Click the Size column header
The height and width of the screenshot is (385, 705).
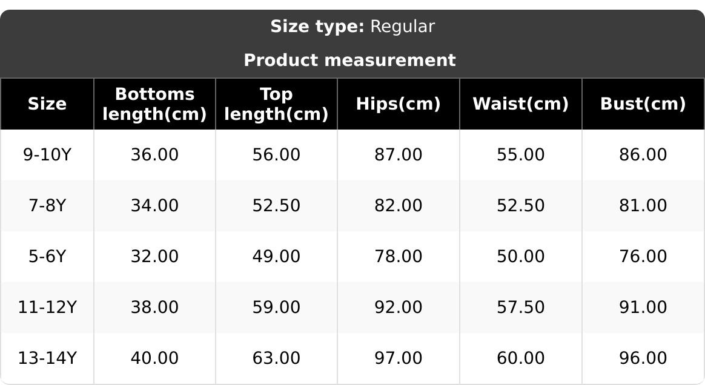click(47, 104)
